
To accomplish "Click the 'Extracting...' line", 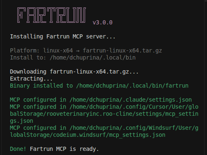I will click(x=31, y=79).
